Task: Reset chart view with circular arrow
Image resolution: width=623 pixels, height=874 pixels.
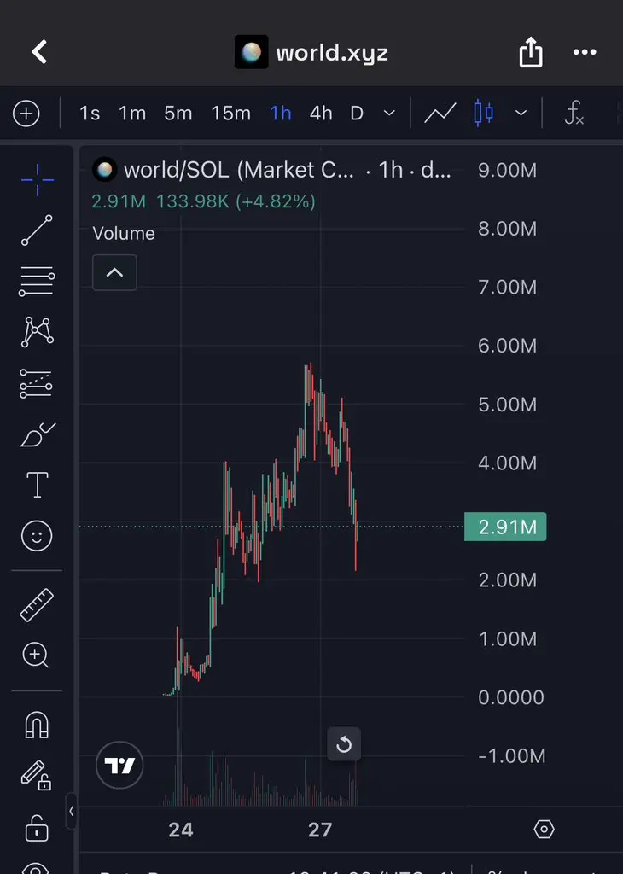Action: pos(344,744)
